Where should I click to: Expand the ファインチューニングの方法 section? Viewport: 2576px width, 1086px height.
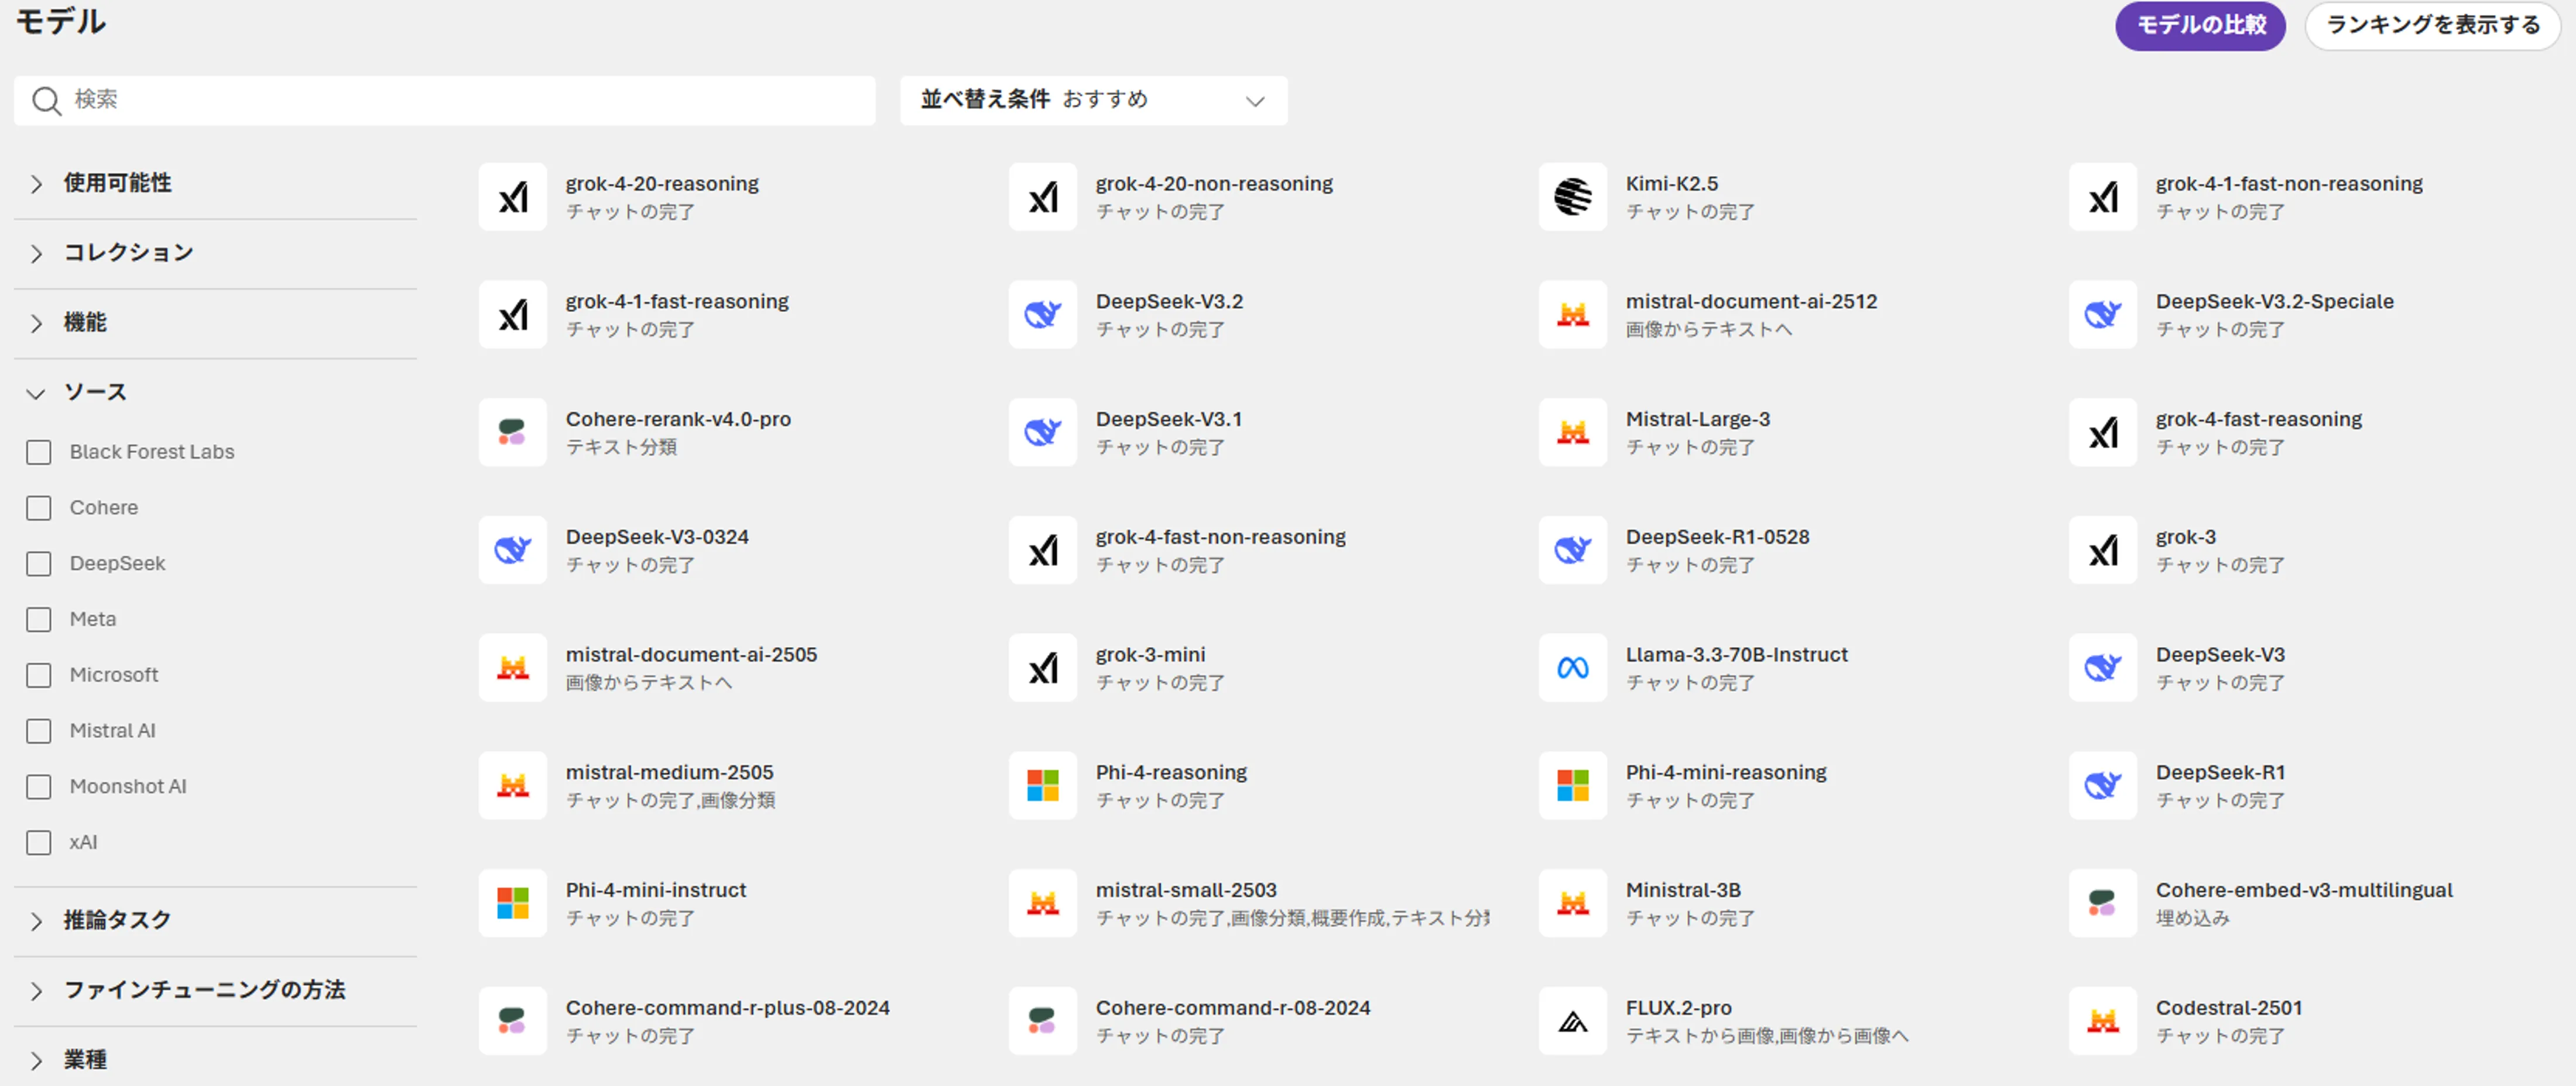click(215, 991)
